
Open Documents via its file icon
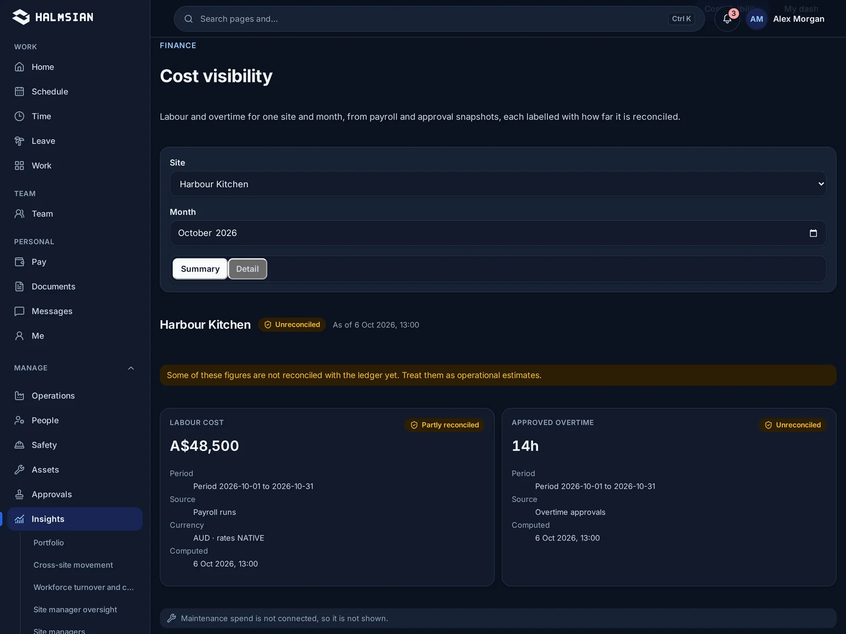coord(20,286)
